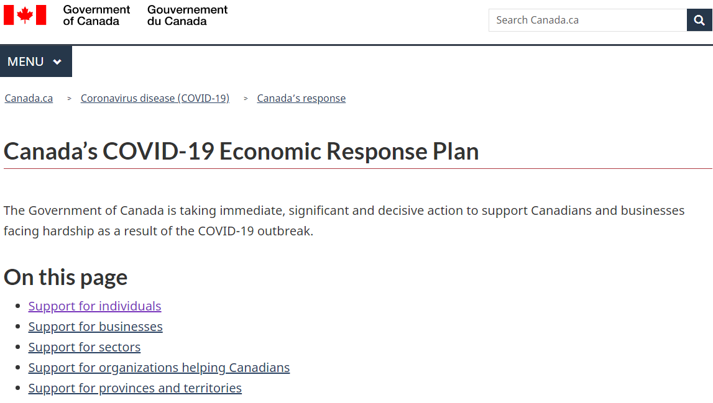Click the arrow separator before Canada's response
713x403 pixels.
(246, 99)
